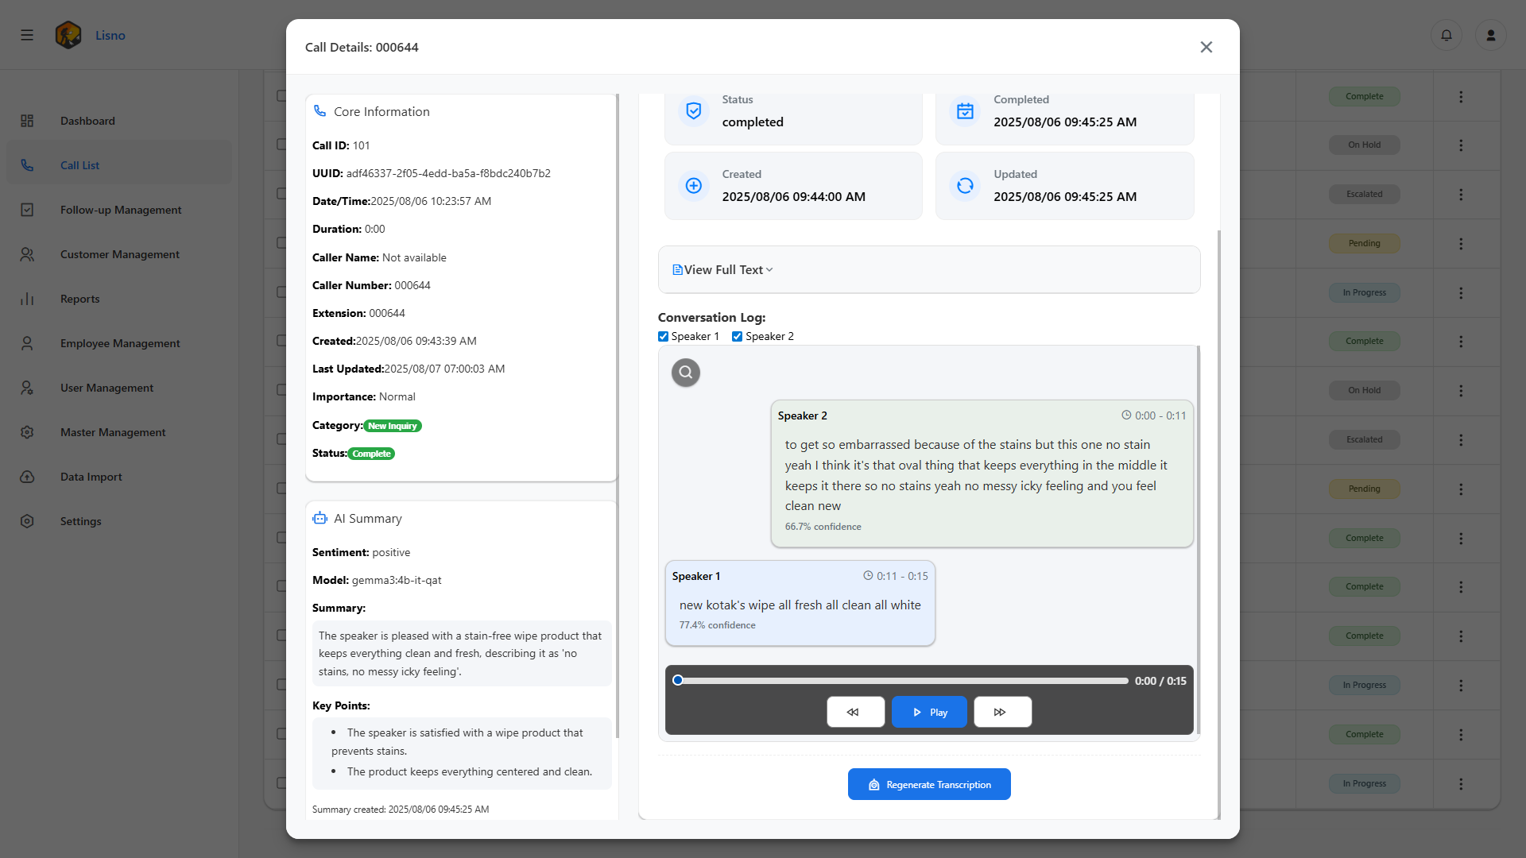Go to Reports in the sidebar

79,299
